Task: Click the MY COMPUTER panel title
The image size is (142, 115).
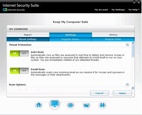Action: [18, 29]
